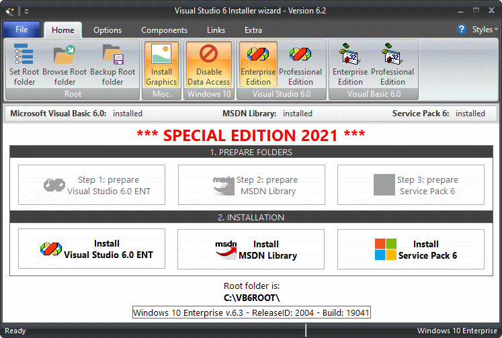Screen dimensions: 502x338
Task: Expand the Styles dropdown
Action: tap(485, 30)
